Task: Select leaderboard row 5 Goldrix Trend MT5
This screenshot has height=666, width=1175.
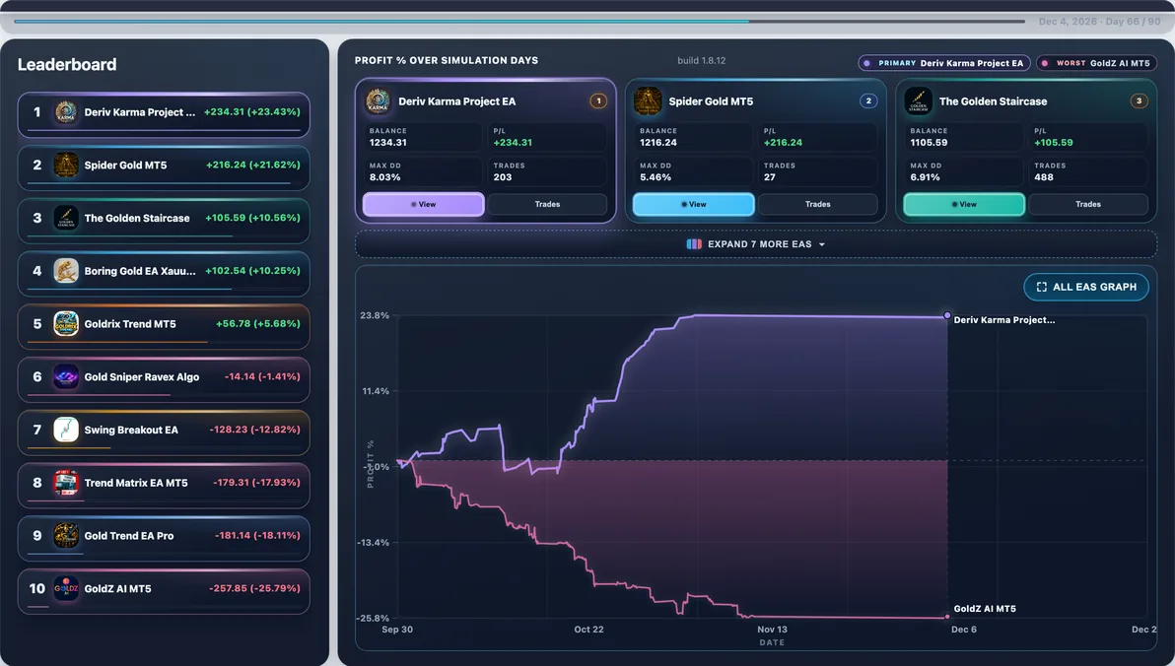Action: coord(164,327)
